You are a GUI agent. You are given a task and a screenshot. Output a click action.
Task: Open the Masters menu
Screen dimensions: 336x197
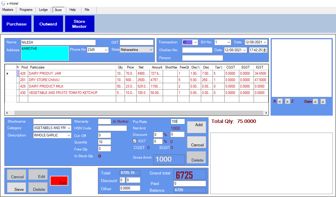[8, 10]
